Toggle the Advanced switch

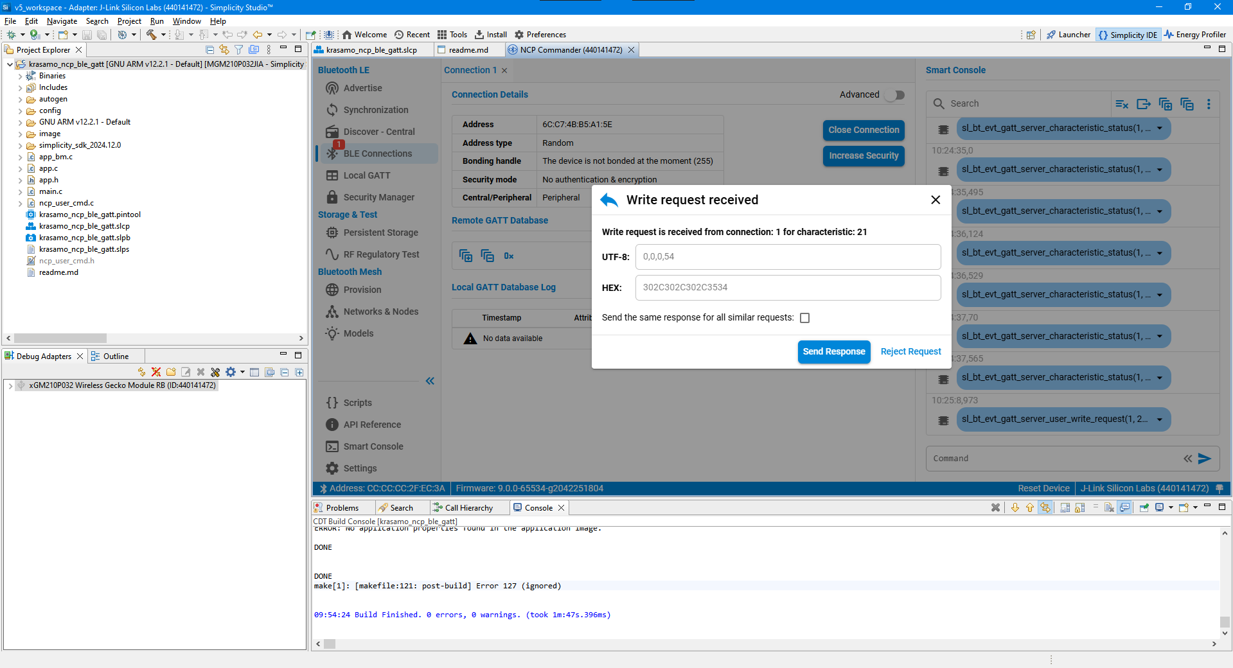point(894,95)
